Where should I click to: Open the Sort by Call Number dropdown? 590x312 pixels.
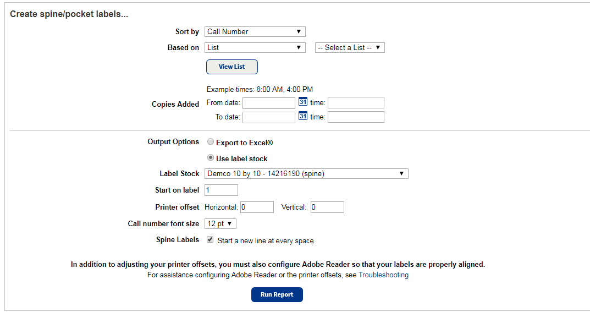click(x=255, y=32)
